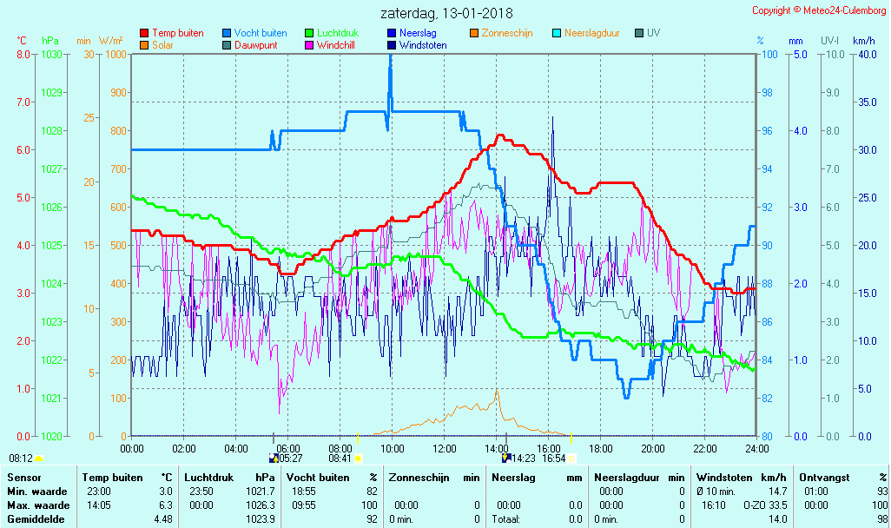Click the Sensor column header in table
Screen dimensions: 891x528
[23, 477]
